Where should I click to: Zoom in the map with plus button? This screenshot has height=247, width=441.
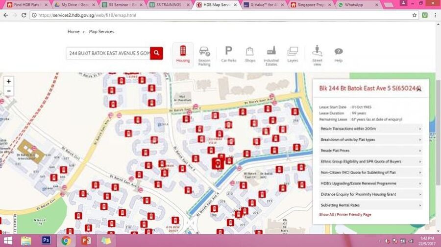coord(9,81)
